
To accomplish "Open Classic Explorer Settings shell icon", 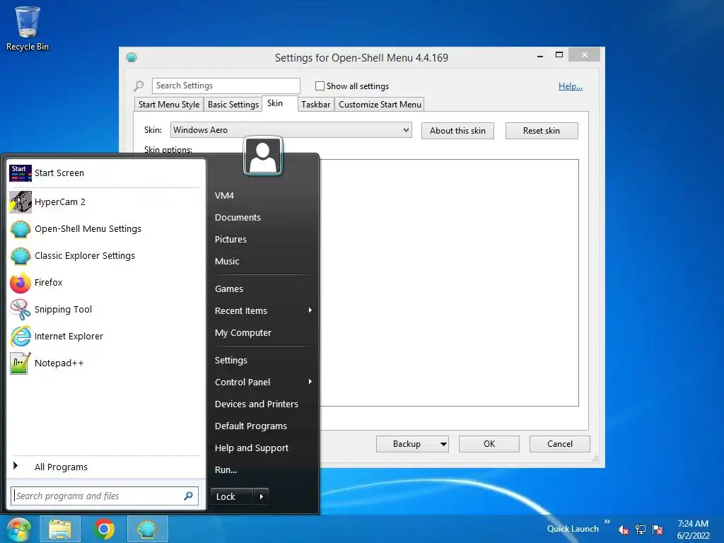I will (x=21, y=256).
